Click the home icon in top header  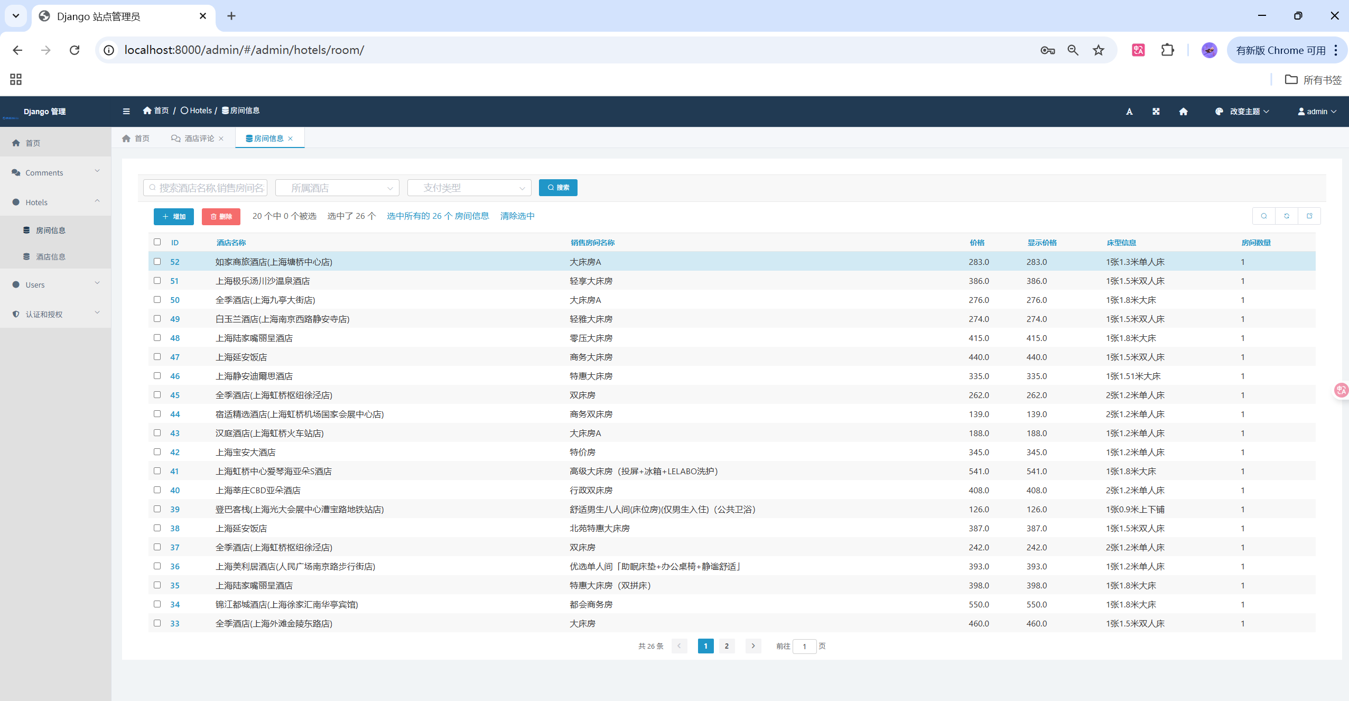coord(1183,112)
